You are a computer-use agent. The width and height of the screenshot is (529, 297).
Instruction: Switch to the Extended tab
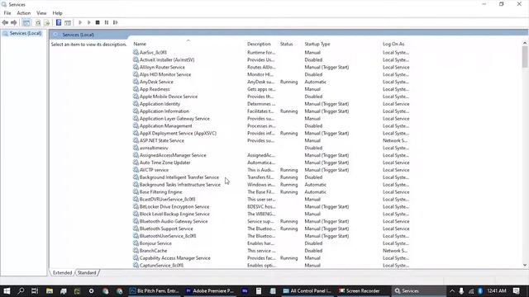63,273
